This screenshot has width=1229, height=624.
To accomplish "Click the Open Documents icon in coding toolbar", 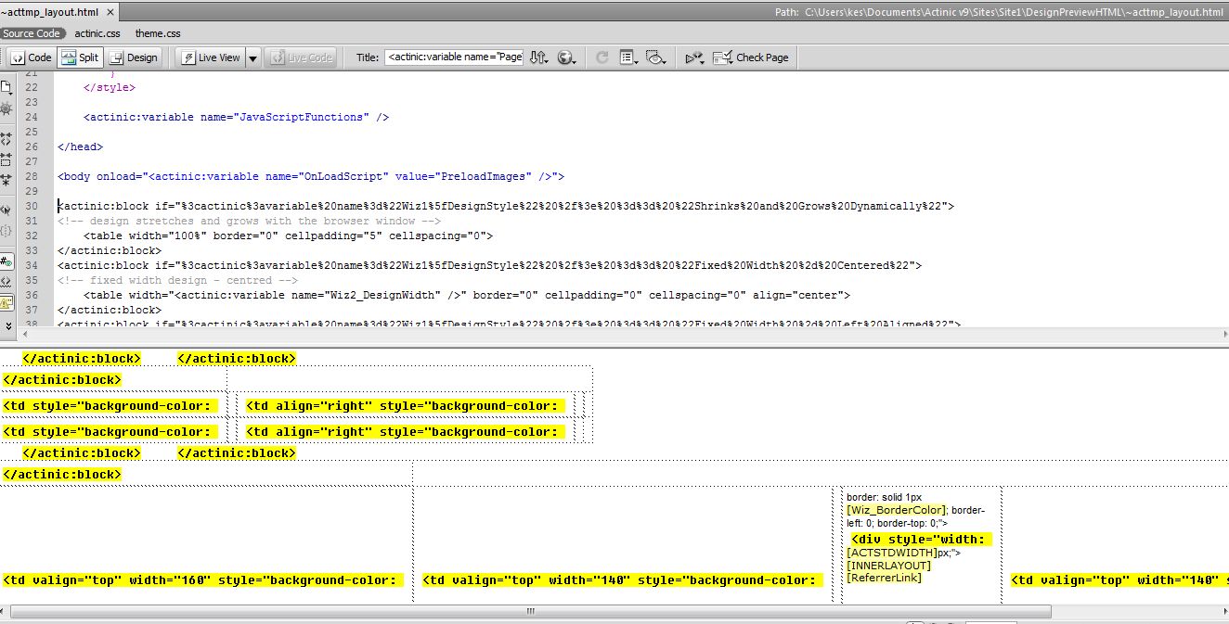I will click(x=6, y=87).
